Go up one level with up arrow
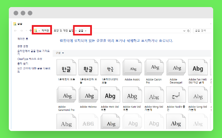 [x=30, y=31]
